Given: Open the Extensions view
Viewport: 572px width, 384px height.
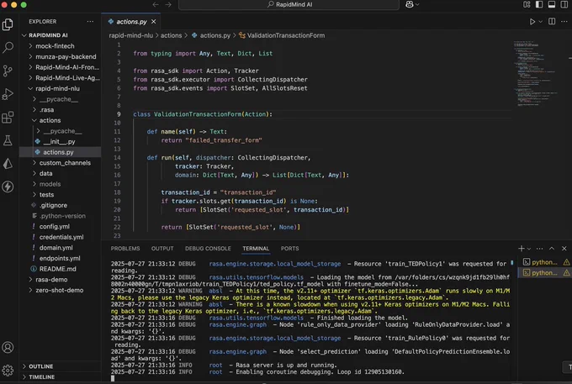Looking at the screenshot, I should pyautogui.click(x=8, y=118).
